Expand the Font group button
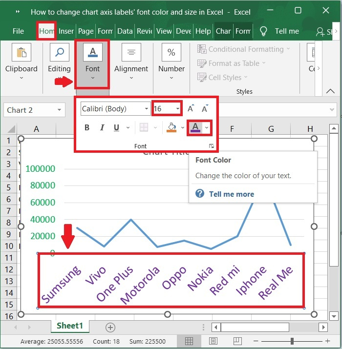342x349 pixels. 92,64
